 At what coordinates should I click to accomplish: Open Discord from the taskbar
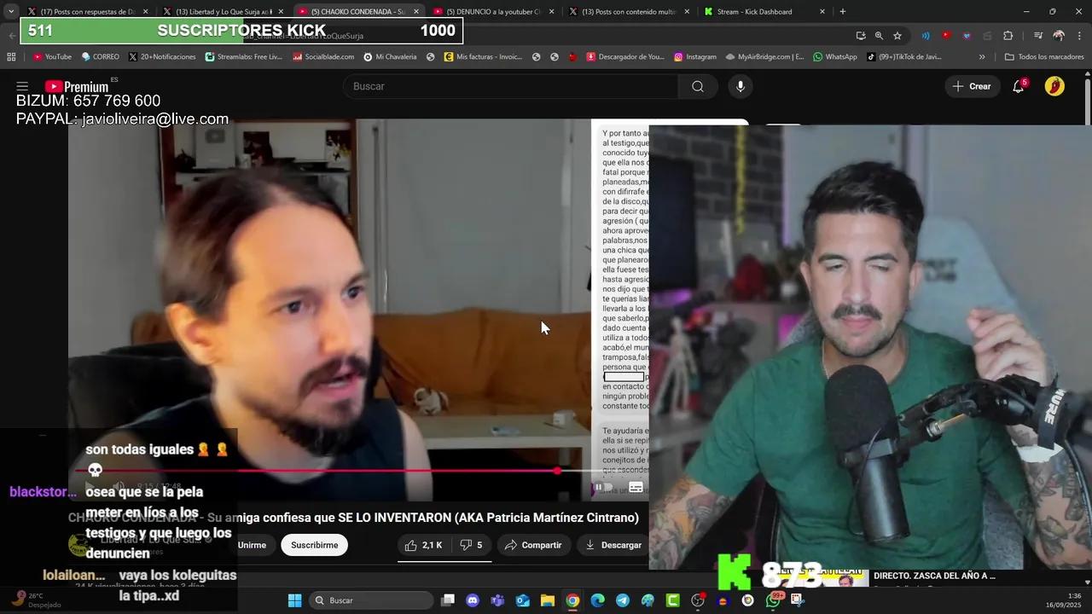point(473,600)
